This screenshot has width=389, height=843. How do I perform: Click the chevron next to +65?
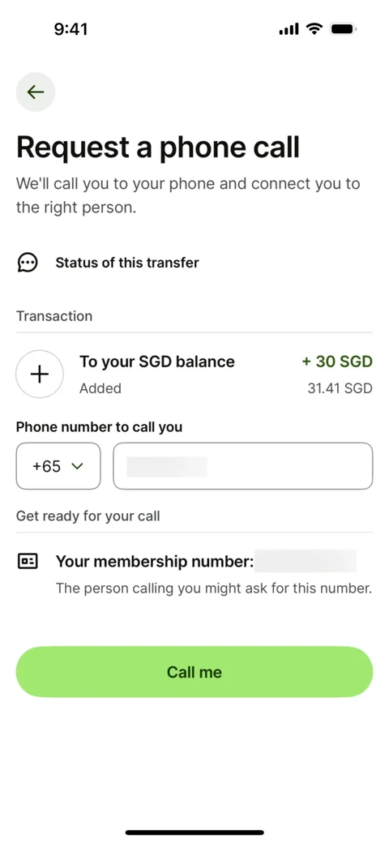[77, 467]
